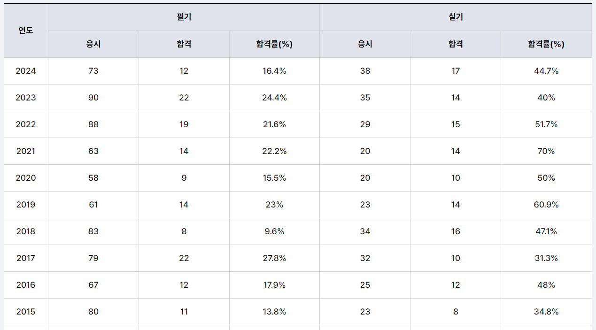This screenshot has width=596, height=330.
Task: Select the 필기 응시 value 58 for 2020
Action: pyautogui.click(x=93, y=178)
